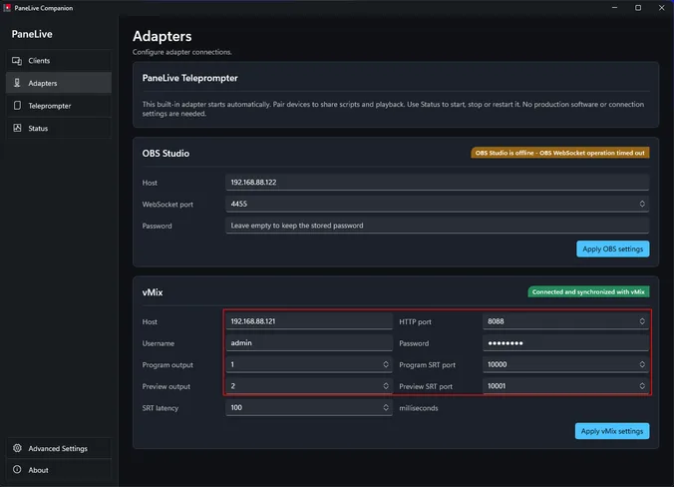
Task: Click the Teleprompter tablet icon in sidebar
Action: pyautogui.click(x=17, y=106)
